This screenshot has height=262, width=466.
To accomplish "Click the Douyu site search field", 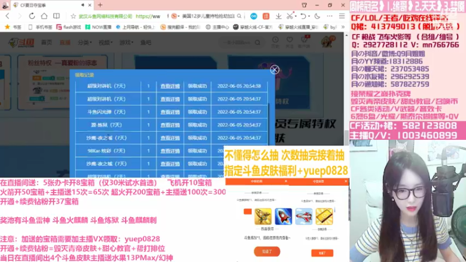I will 237,43.
